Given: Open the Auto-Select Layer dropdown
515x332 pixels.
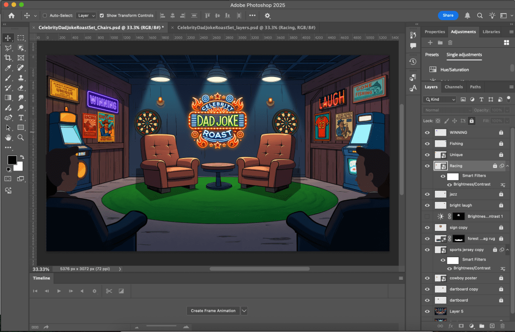Looking at the screenshot, I should (x=85, y=16).
